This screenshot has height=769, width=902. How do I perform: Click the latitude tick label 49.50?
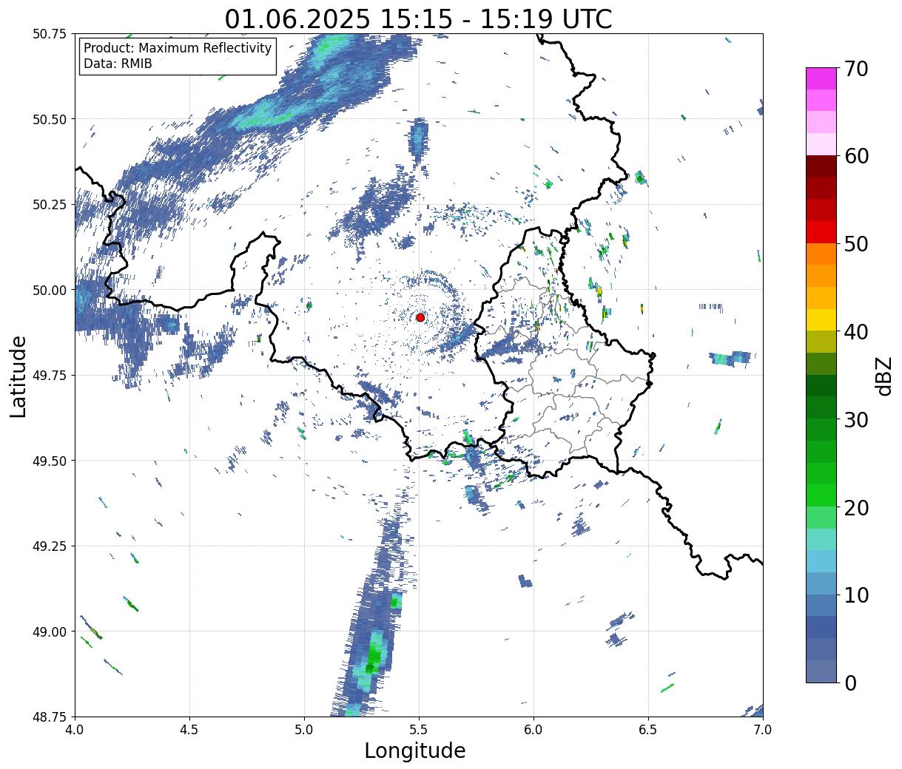pyautogui.click(x=50, y=461)
